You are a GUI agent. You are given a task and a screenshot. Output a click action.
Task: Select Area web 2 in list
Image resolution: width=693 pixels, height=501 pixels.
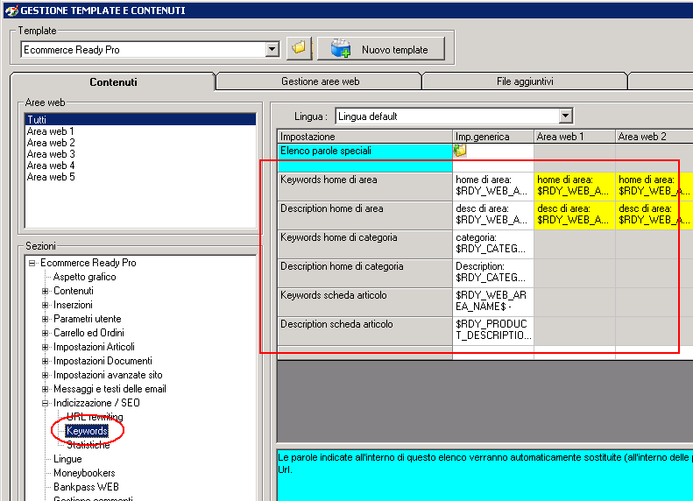[x=51, y=143]
